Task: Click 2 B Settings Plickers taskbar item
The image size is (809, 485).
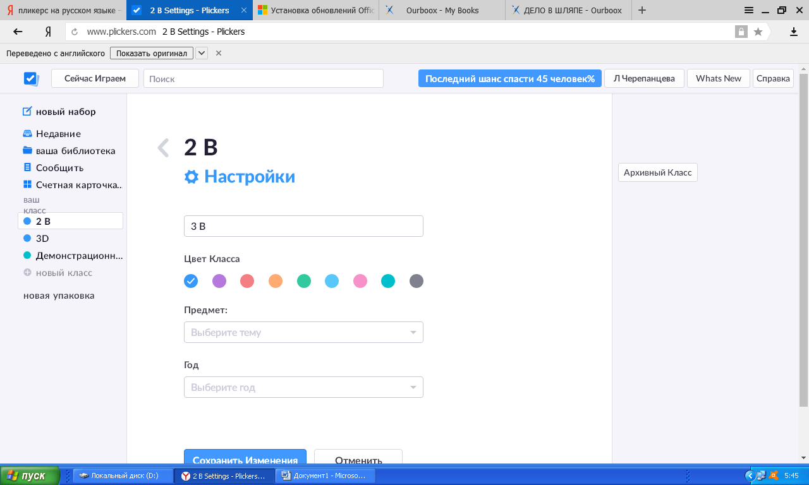Action: (224, 476)
